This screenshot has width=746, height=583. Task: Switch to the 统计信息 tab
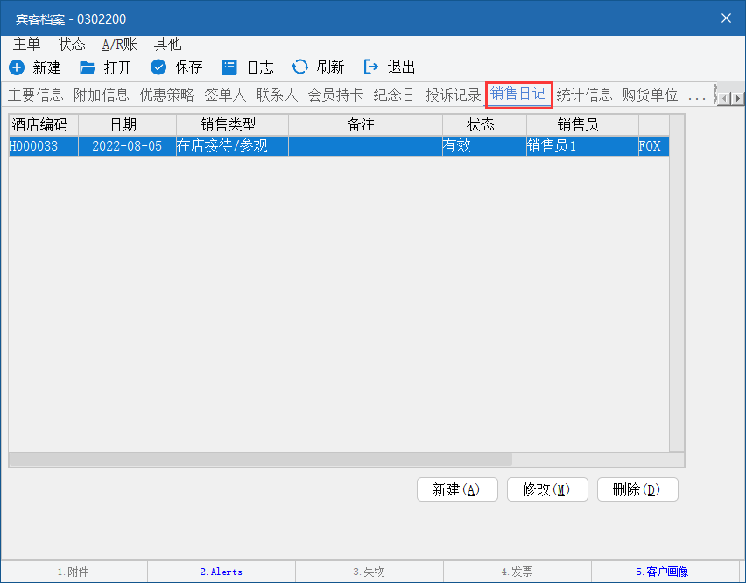click(584, 95)
